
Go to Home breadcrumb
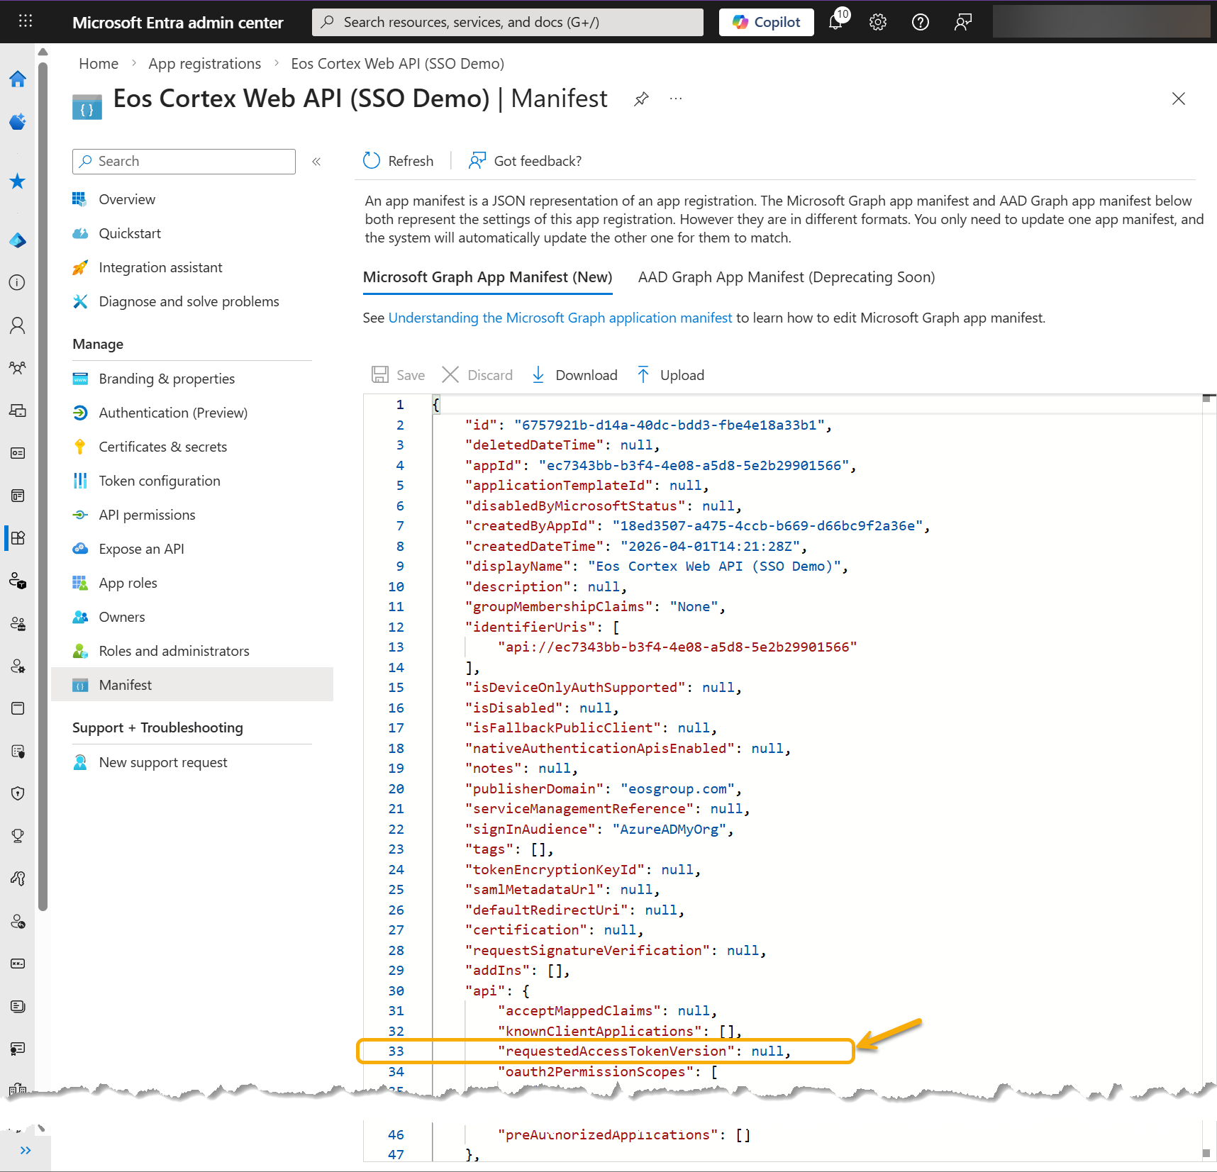click(x=99, y=64)
